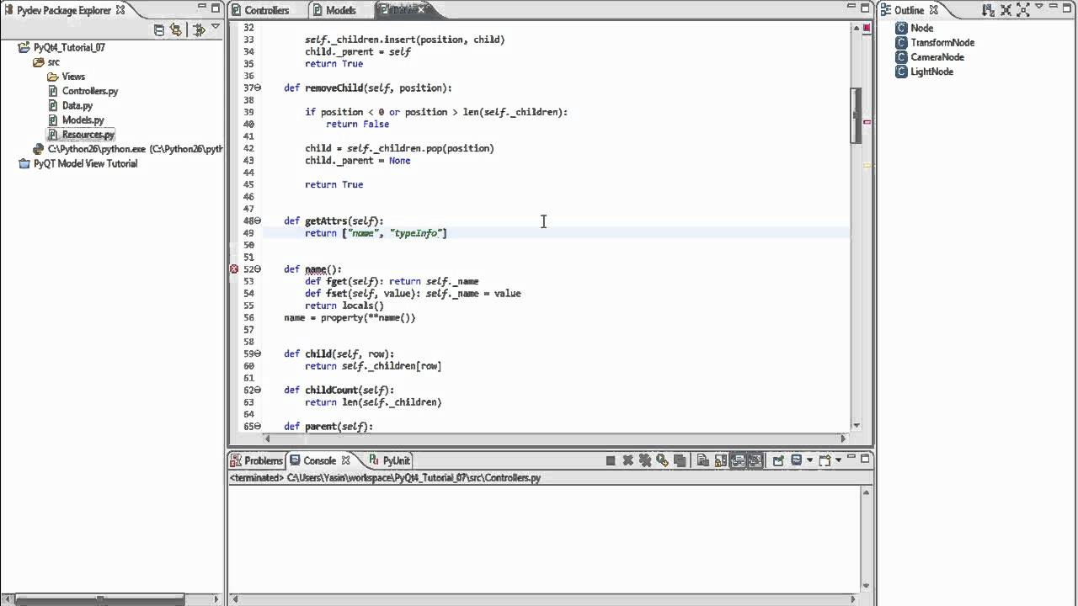Open Resources.py in Package Explorer
Screen dimensions: 1078x606
click(x=88, y=135)
